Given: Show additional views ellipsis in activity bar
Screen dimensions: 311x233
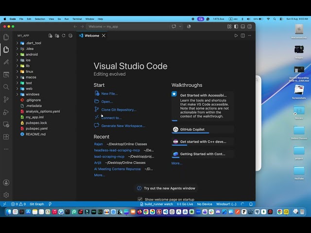Looking at the screenshot, I should [x=6, y=149].
